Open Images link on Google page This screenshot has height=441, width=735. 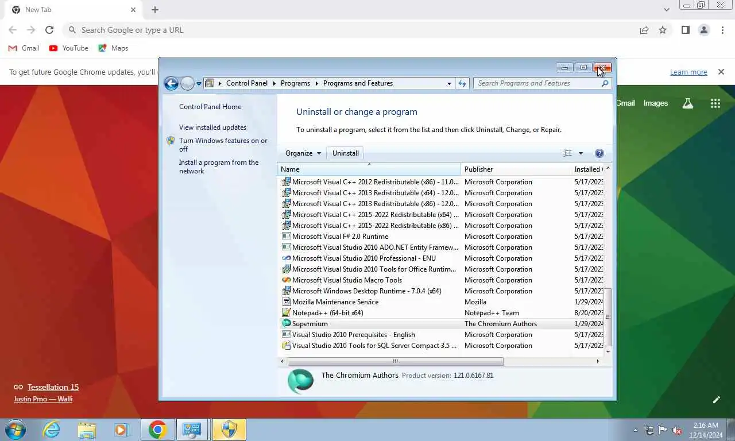click(655, 103)
